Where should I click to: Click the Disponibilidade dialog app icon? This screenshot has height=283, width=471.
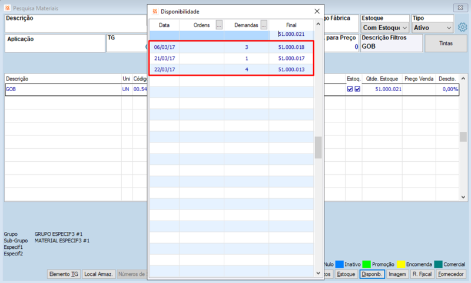point(155,11)
